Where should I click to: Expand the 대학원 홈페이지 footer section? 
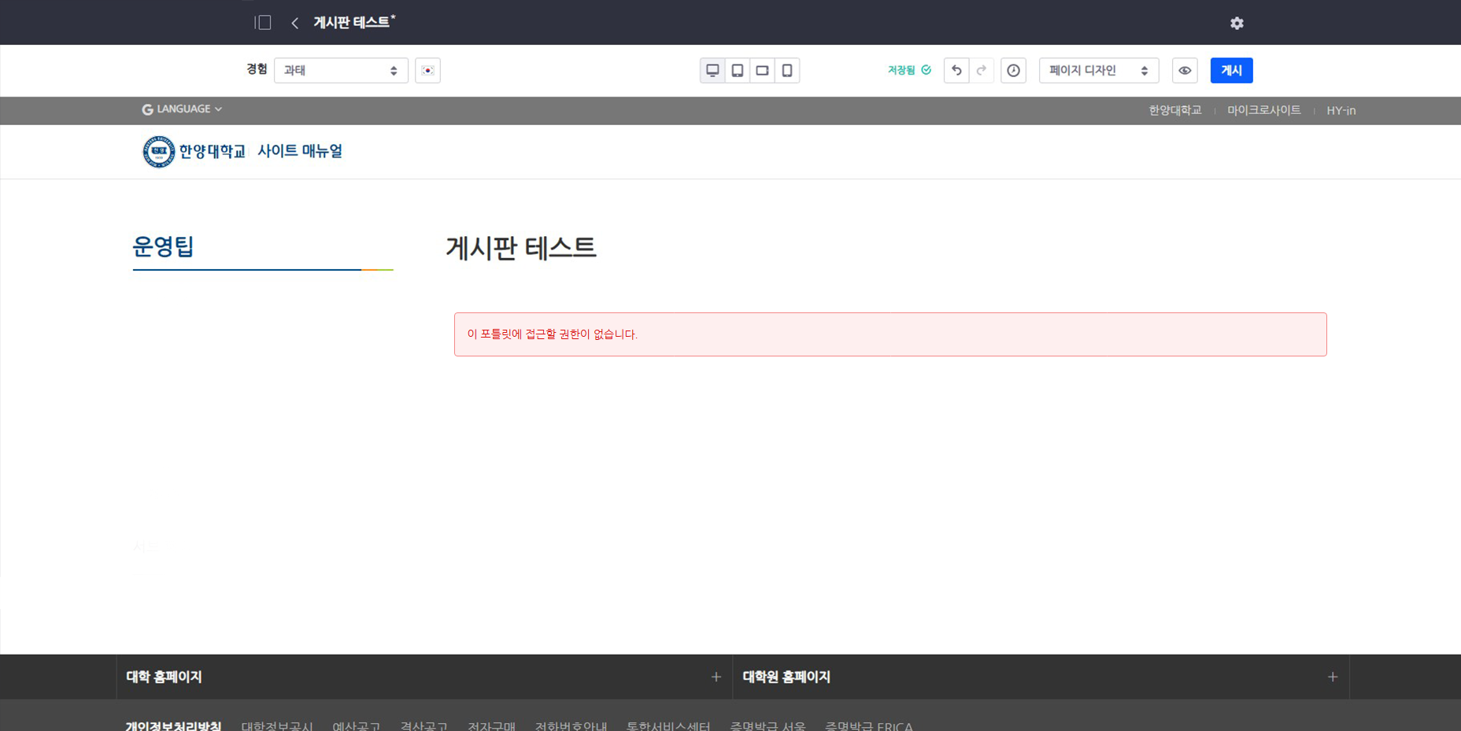tap(1332, 677)
